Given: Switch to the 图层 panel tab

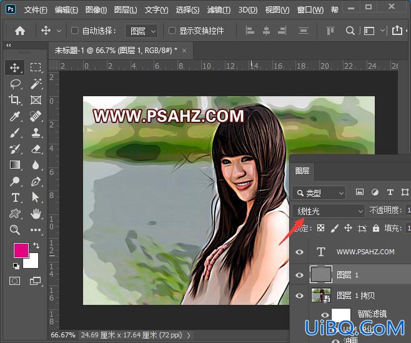Looking at the screenshot, I should click(302, 171).
